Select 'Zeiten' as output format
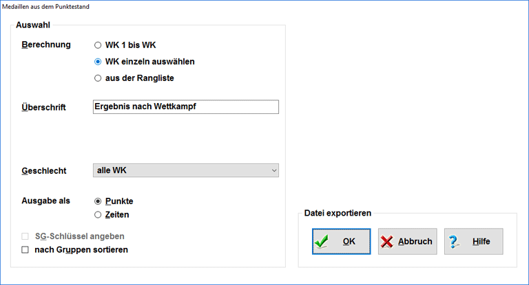This screenshot has height=285, width=529. (98, 215)
